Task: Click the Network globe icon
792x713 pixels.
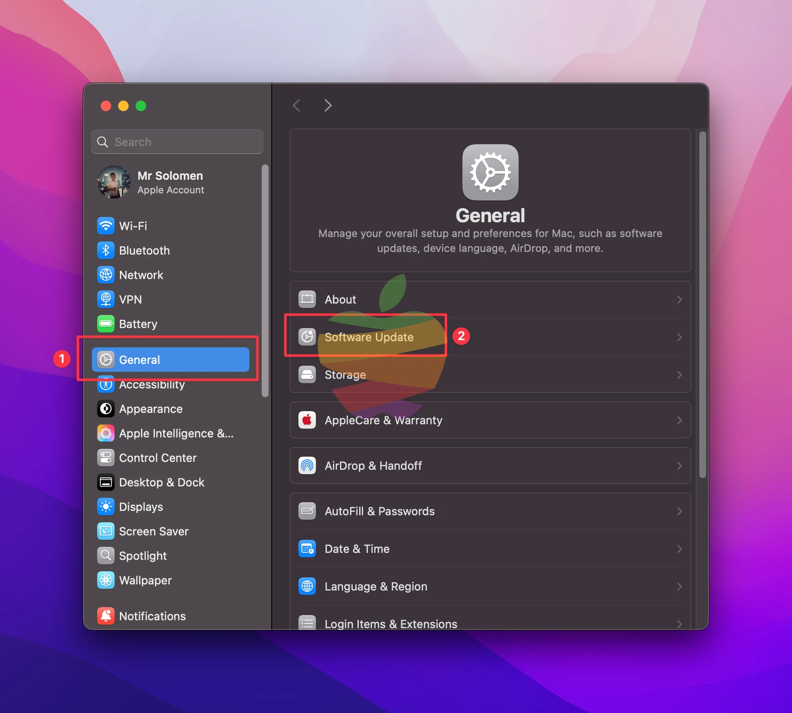Action: point(106,275)
